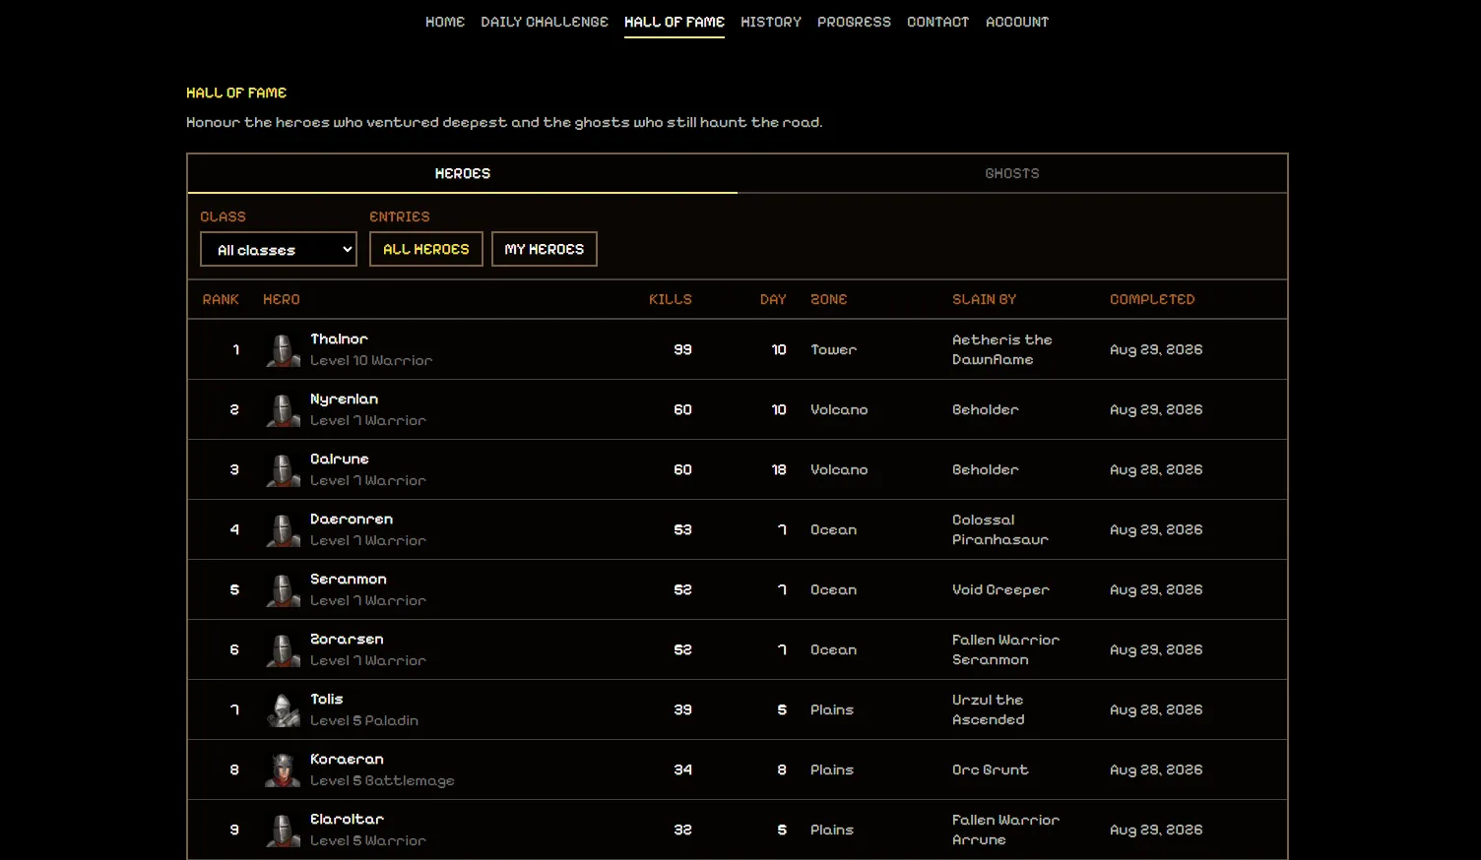Click 'Volcano' zone in Nyrenlan's row

click(x=839, y=409)
